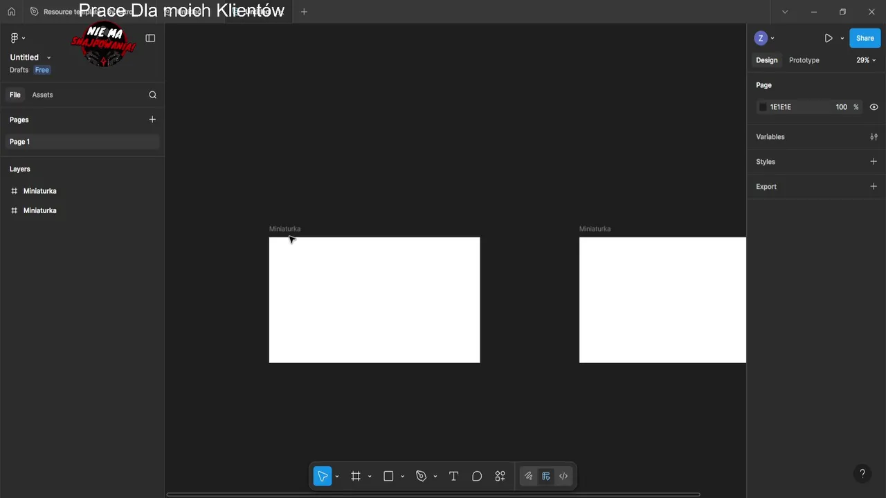886x498 pixels.
Task: Switch to the File tab in left panel
Action: pos(15,95)
